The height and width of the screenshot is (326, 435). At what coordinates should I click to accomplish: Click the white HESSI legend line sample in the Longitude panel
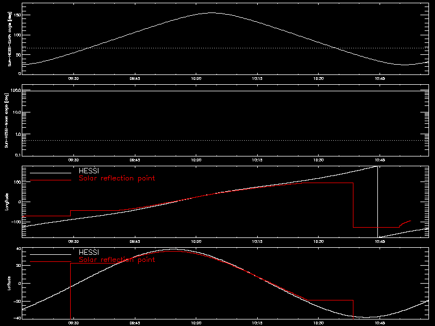(x=51, y=173)
